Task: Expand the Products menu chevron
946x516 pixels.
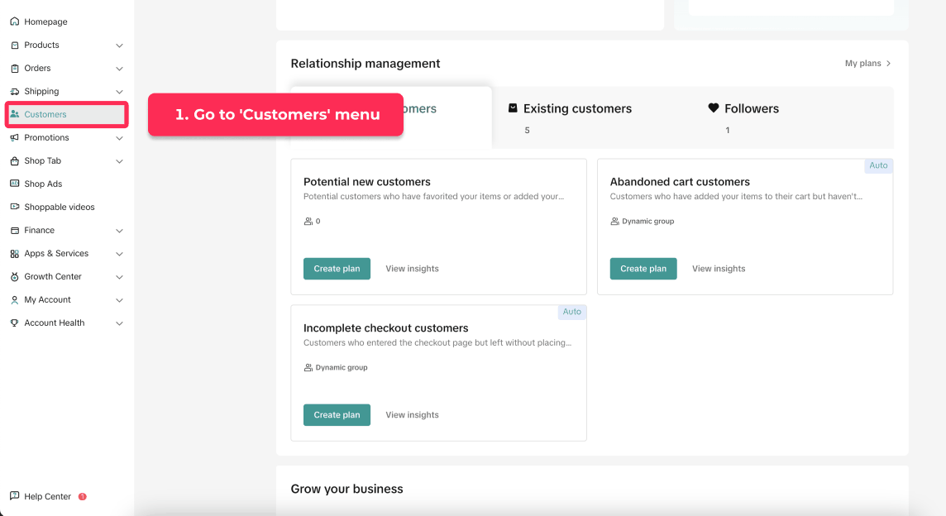Action: pyautogui.click(x=119, y=45)
